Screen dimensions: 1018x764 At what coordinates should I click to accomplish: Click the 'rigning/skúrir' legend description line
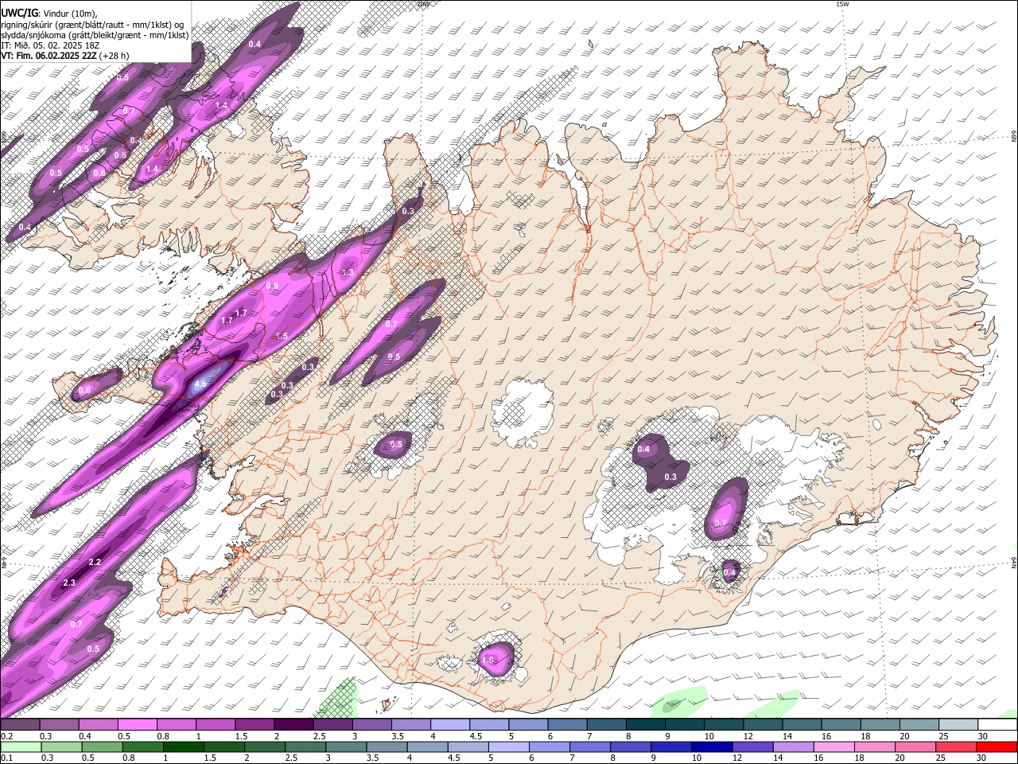91,24
